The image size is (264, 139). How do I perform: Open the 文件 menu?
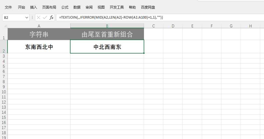pyautogui.click(x=8, y=7)
